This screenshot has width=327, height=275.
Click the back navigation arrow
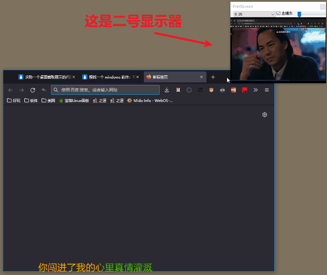tap(10, 90)
